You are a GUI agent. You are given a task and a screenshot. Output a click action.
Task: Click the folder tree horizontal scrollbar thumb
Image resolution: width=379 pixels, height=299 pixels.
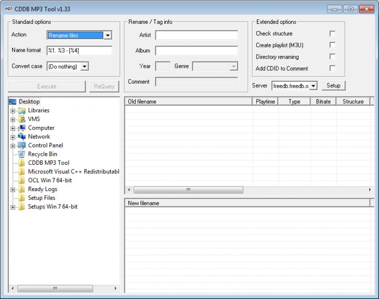[55, 288]
